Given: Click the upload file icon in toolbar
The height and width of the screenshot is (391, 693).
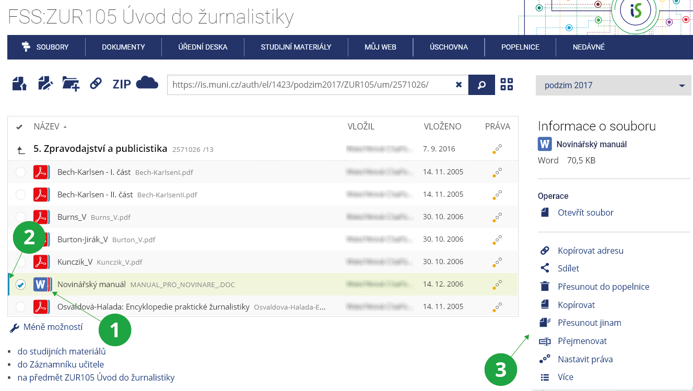Looking at the screenshot, I should click(19, 84).
